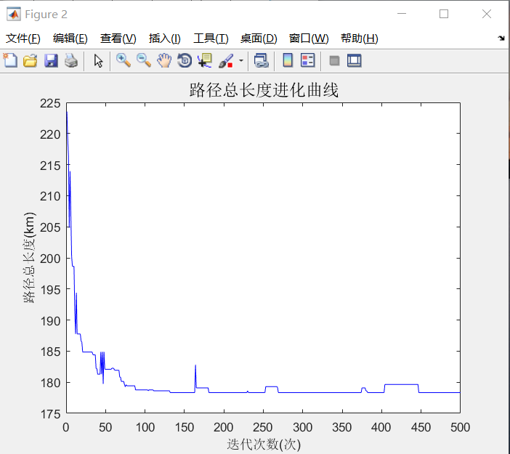This screenshot has height=454, width=510.
Task: Toggle the Brush data tool
Action: [226, 60]
